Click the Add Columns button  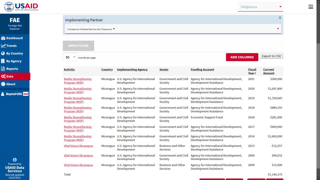pos(242,57)
